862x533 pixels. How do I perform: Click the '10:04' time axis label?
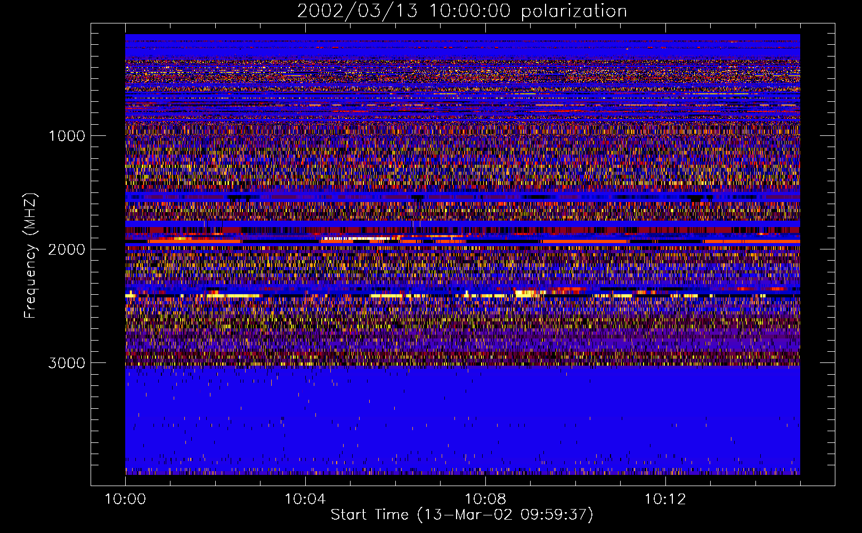(305, 499)
